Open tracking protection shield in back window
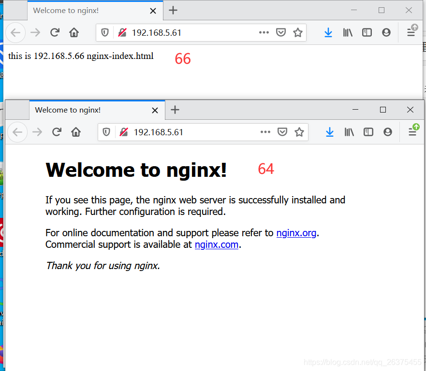Screen dimensions: 426x371 105,32
